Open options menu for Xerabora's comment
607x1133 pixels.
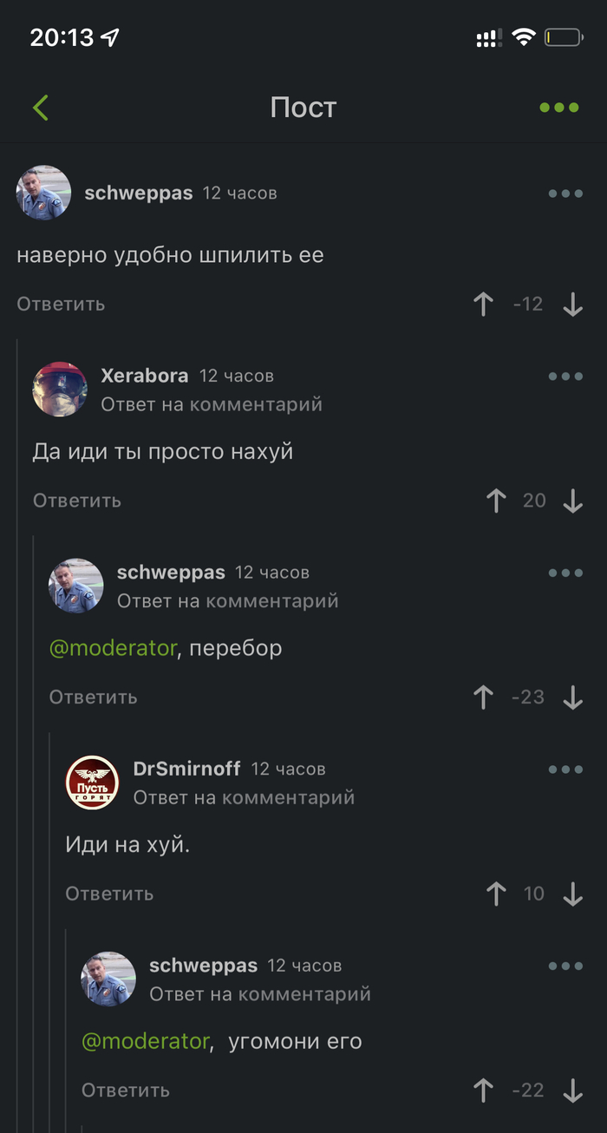565,377
